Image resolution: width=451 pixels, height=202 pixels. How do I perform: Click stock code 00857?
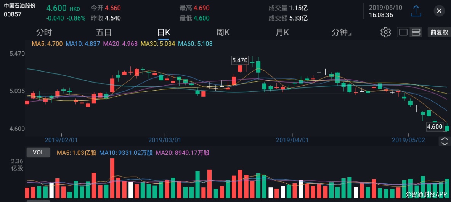[x=12, y=14]
